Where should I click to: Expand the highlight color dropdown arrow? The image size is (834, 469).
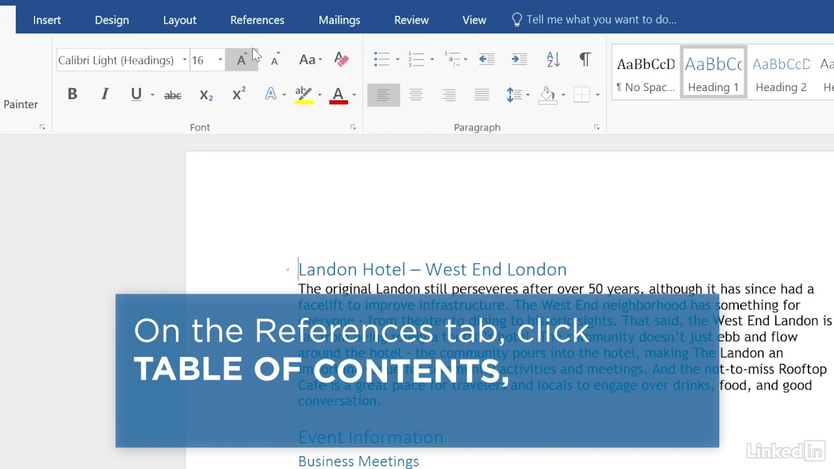pyautogui.click(x=319, y=95)
